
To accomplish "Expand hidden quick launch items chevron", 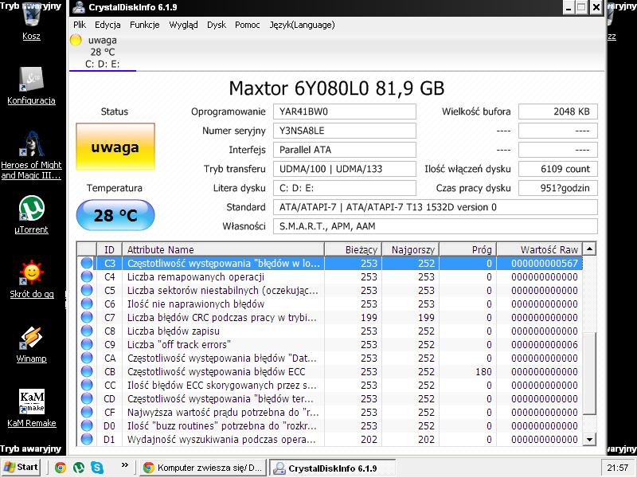I will [x=125, y=465].
